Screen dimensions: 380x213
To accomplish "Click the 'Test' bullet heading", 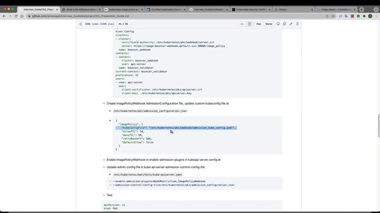I will tap(109, 195).
